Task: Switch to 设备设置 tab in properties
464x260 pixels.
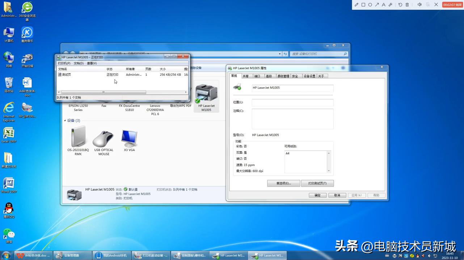Action: click(x=309, y=76)
